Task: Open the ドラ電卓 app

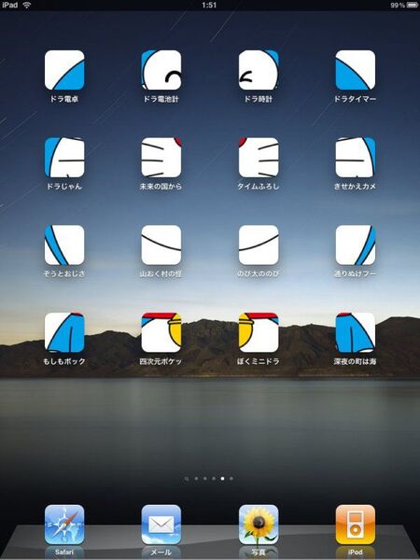Action: (64, 70)
